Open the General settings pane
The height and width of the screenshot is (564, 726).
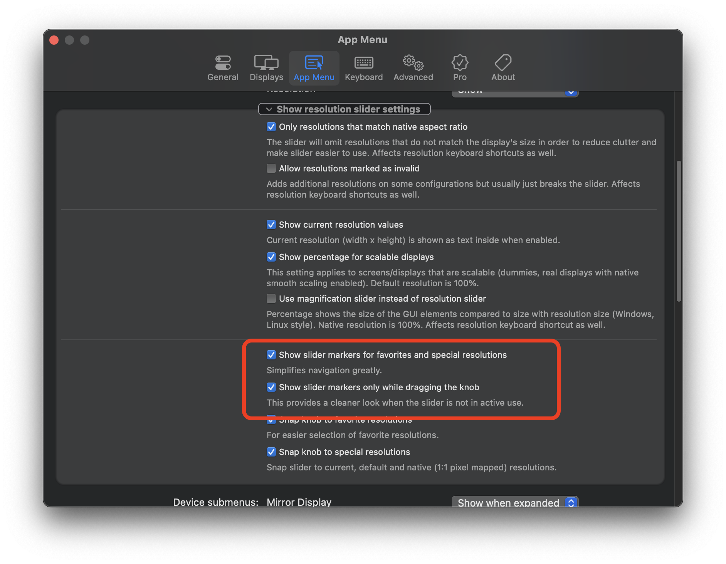coord(223,67)
